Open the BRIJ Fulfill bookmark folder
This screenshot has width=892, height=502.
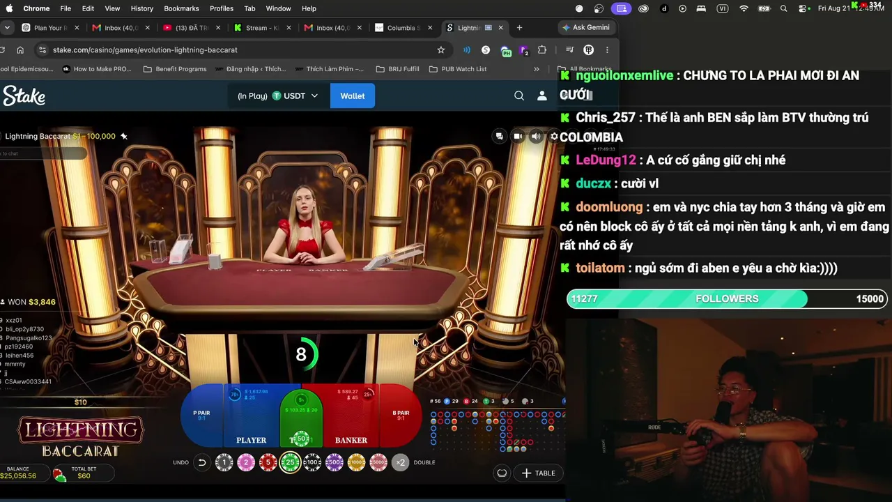[x=397, y=69]
